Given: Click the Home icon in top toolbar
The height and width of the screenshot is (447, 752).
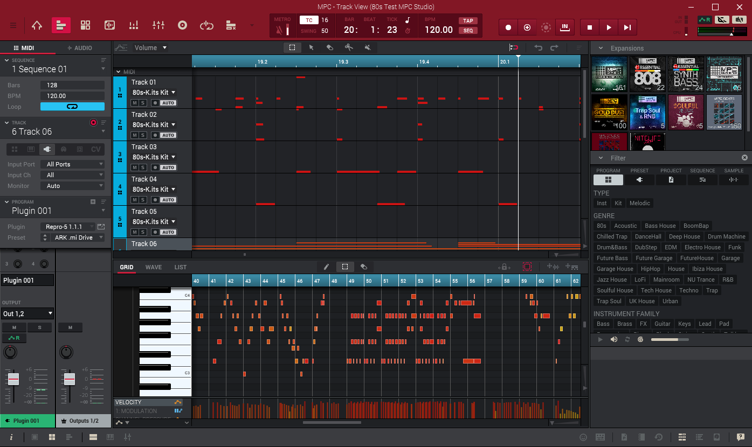Looking at the screenshot, I should (37, 25).
